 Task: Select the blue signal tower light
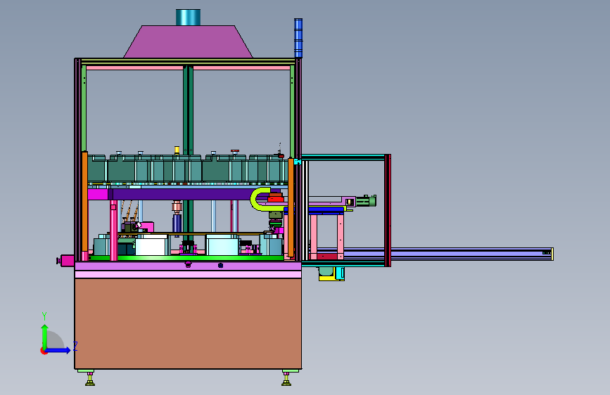[298, 38]
